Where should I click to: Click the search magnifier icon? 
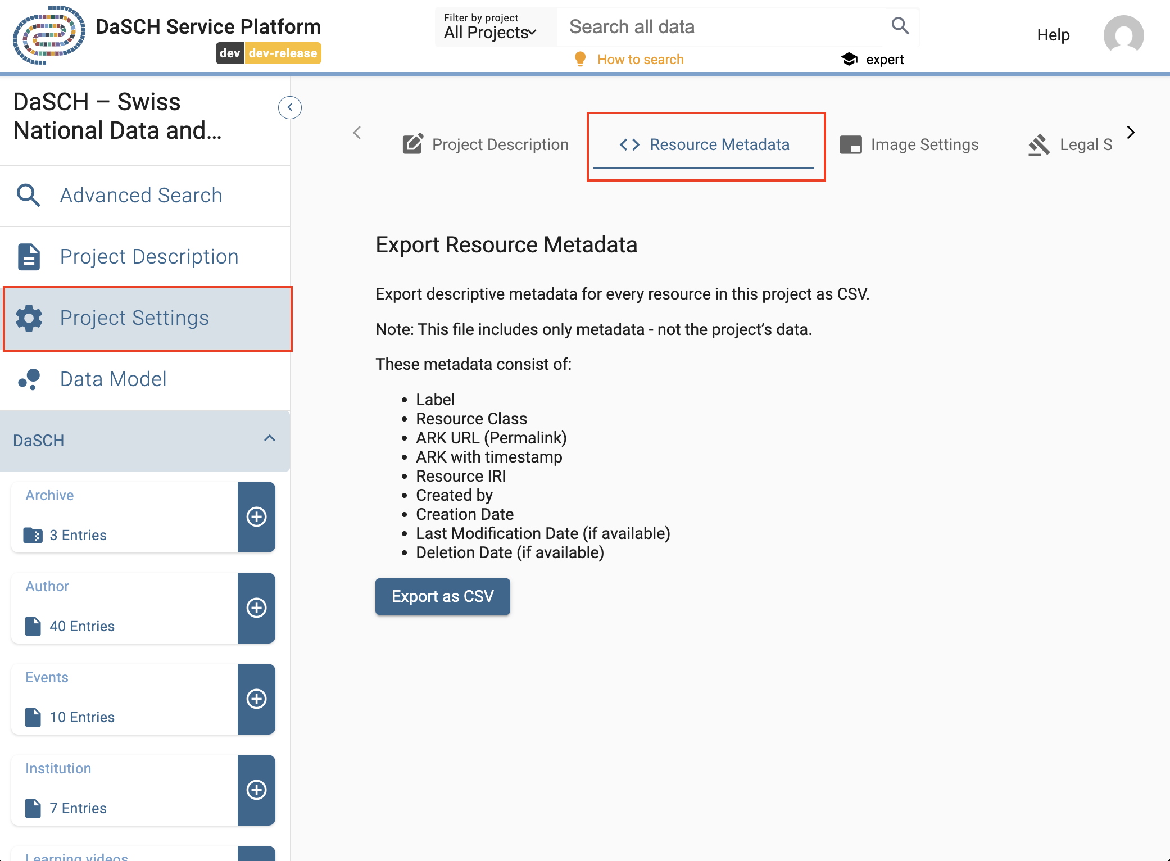(x=900, y=26)
